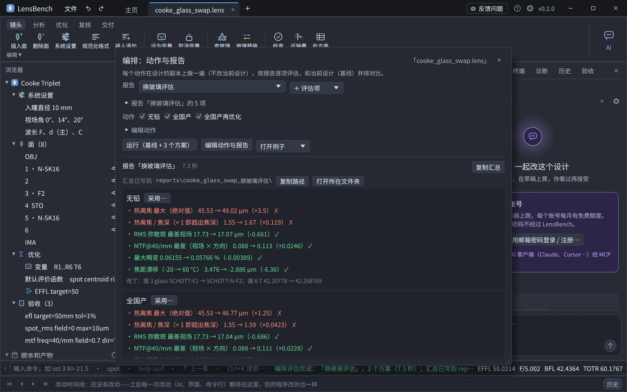Open the settings gear beside v0.2.0

[x=530, y=9]
